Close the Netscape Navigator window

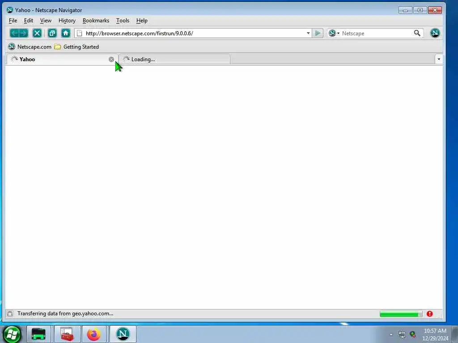435,10
